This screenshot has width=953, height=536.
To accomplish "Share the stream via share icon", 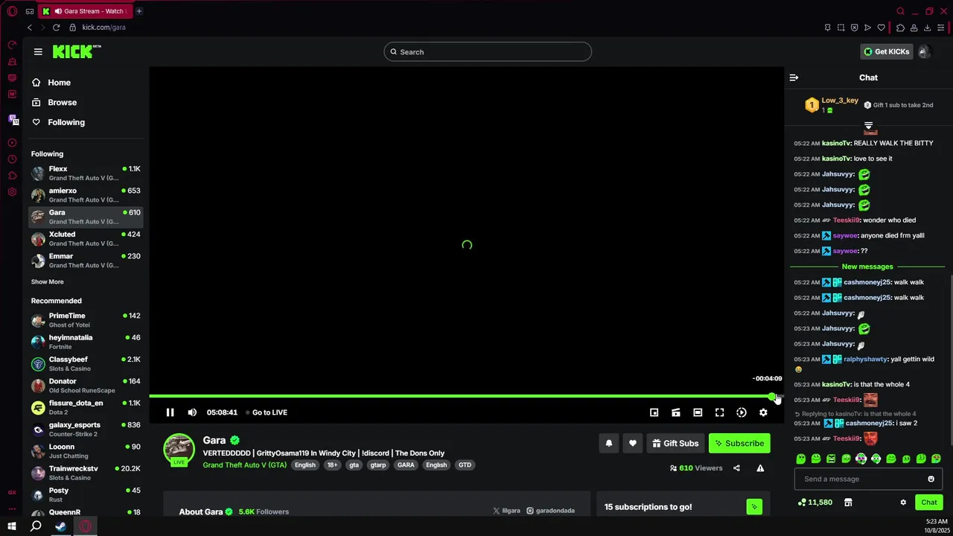I will [x=736, y=468].
